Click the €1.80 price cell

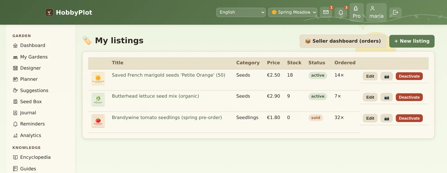273,117
